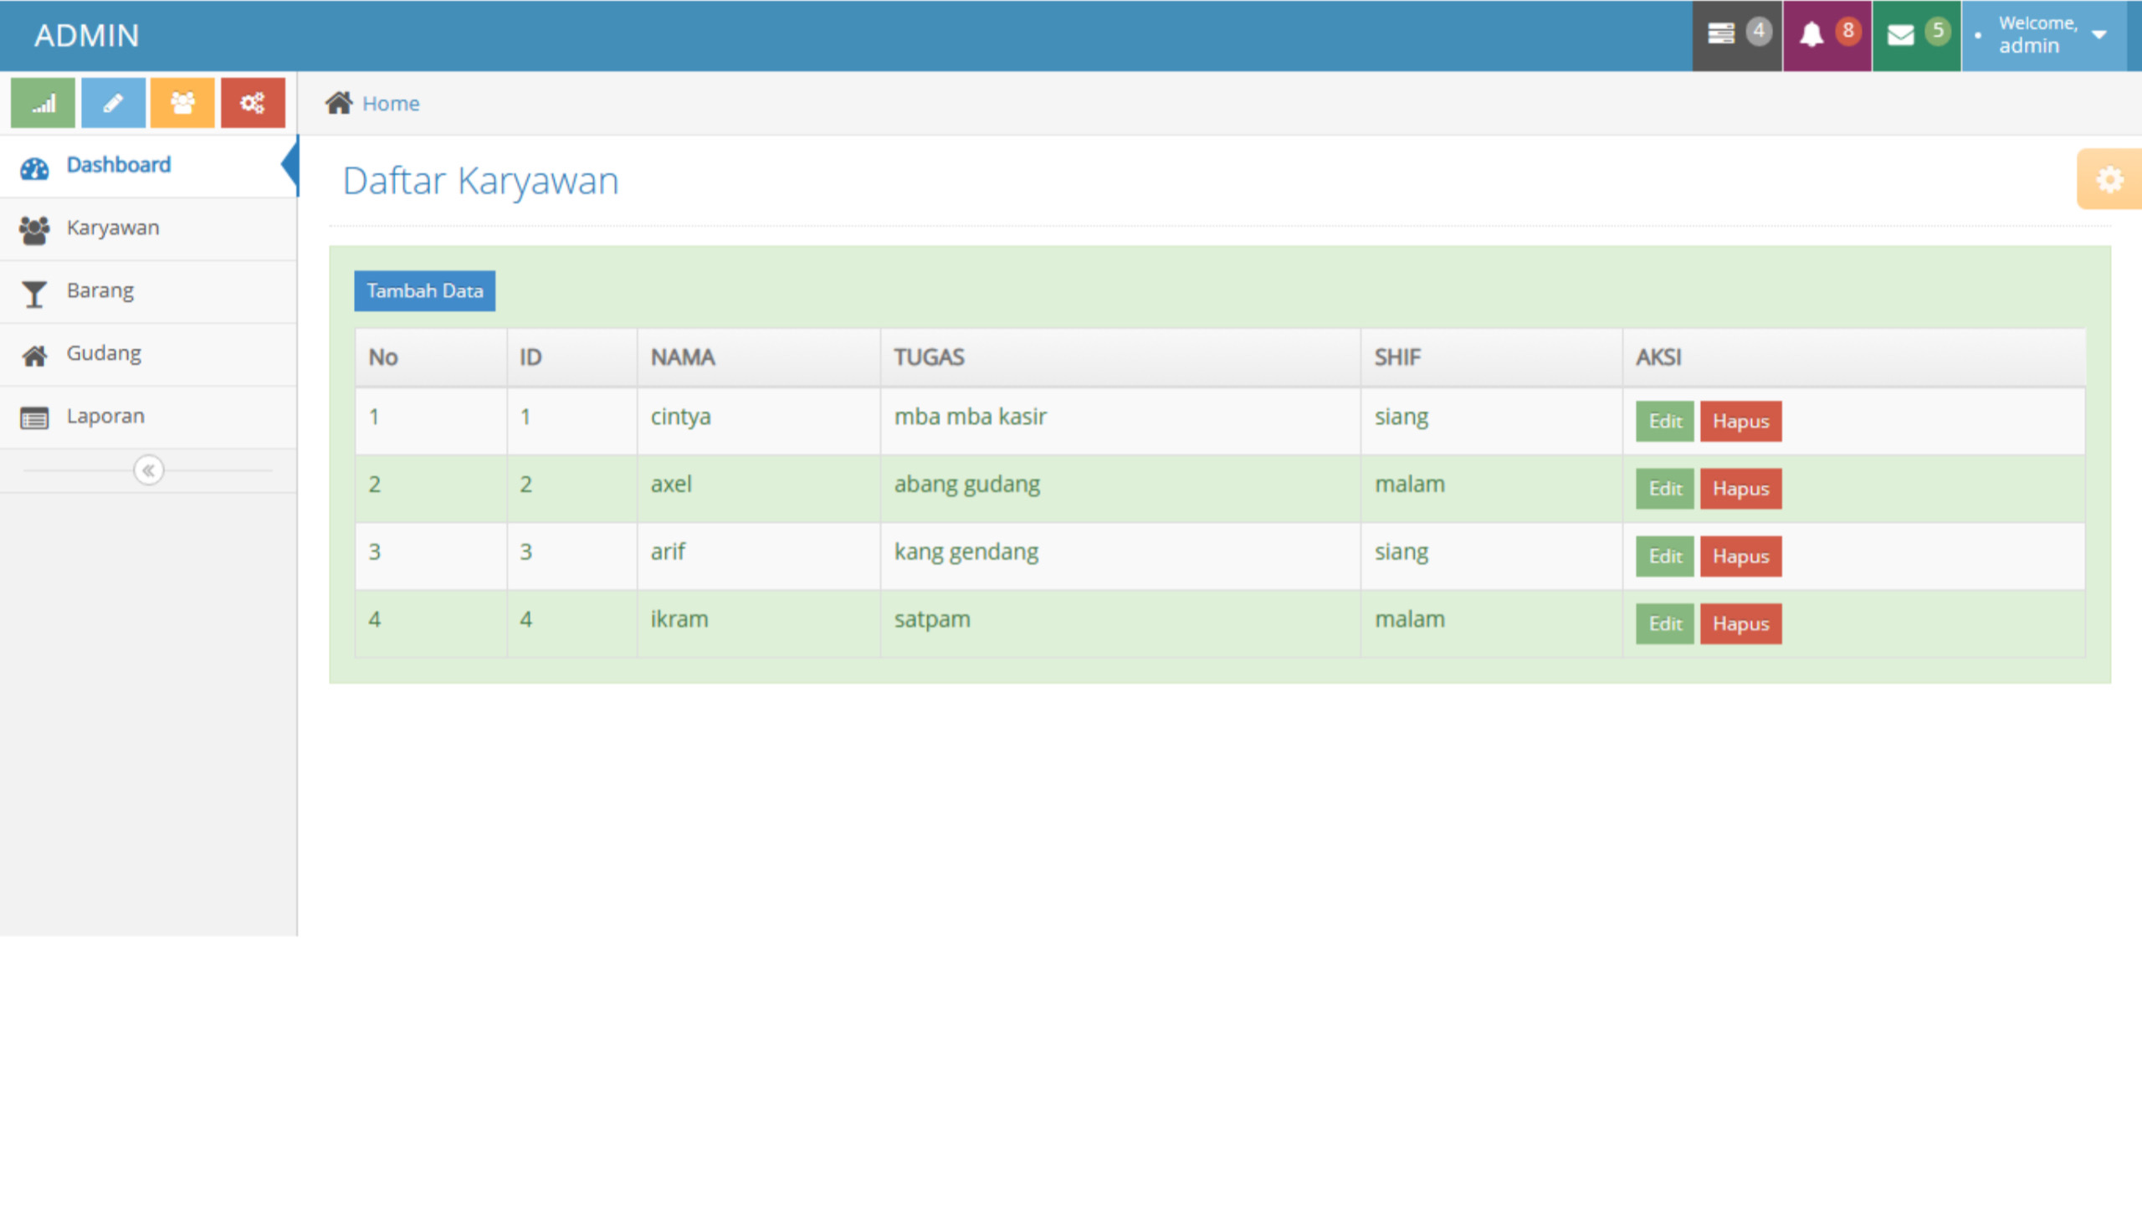Click the Gudang house icon
This screenshot has width=2142, height=1205.
point(34,356)
